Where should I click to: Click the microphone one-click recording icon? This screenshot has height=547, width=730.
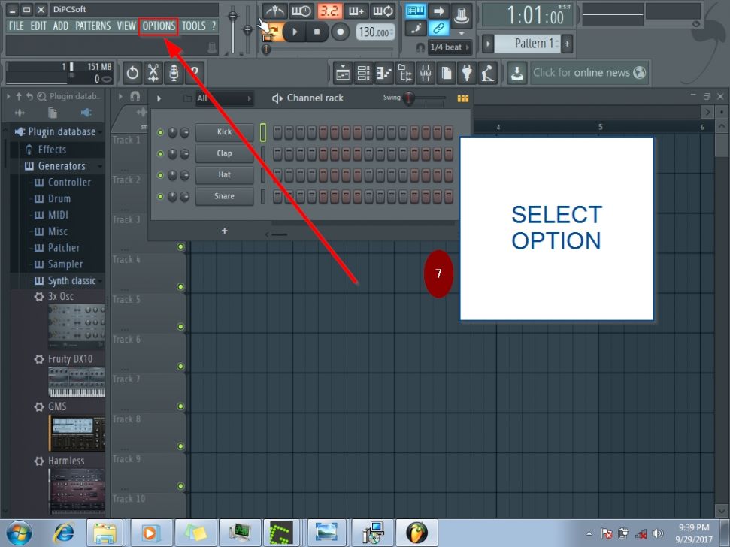click(x=174, y=73)
